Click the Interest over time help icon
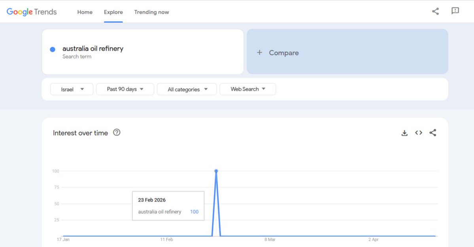Image resolution: width=474 pixels, height=247 pixels. point(117,132)
